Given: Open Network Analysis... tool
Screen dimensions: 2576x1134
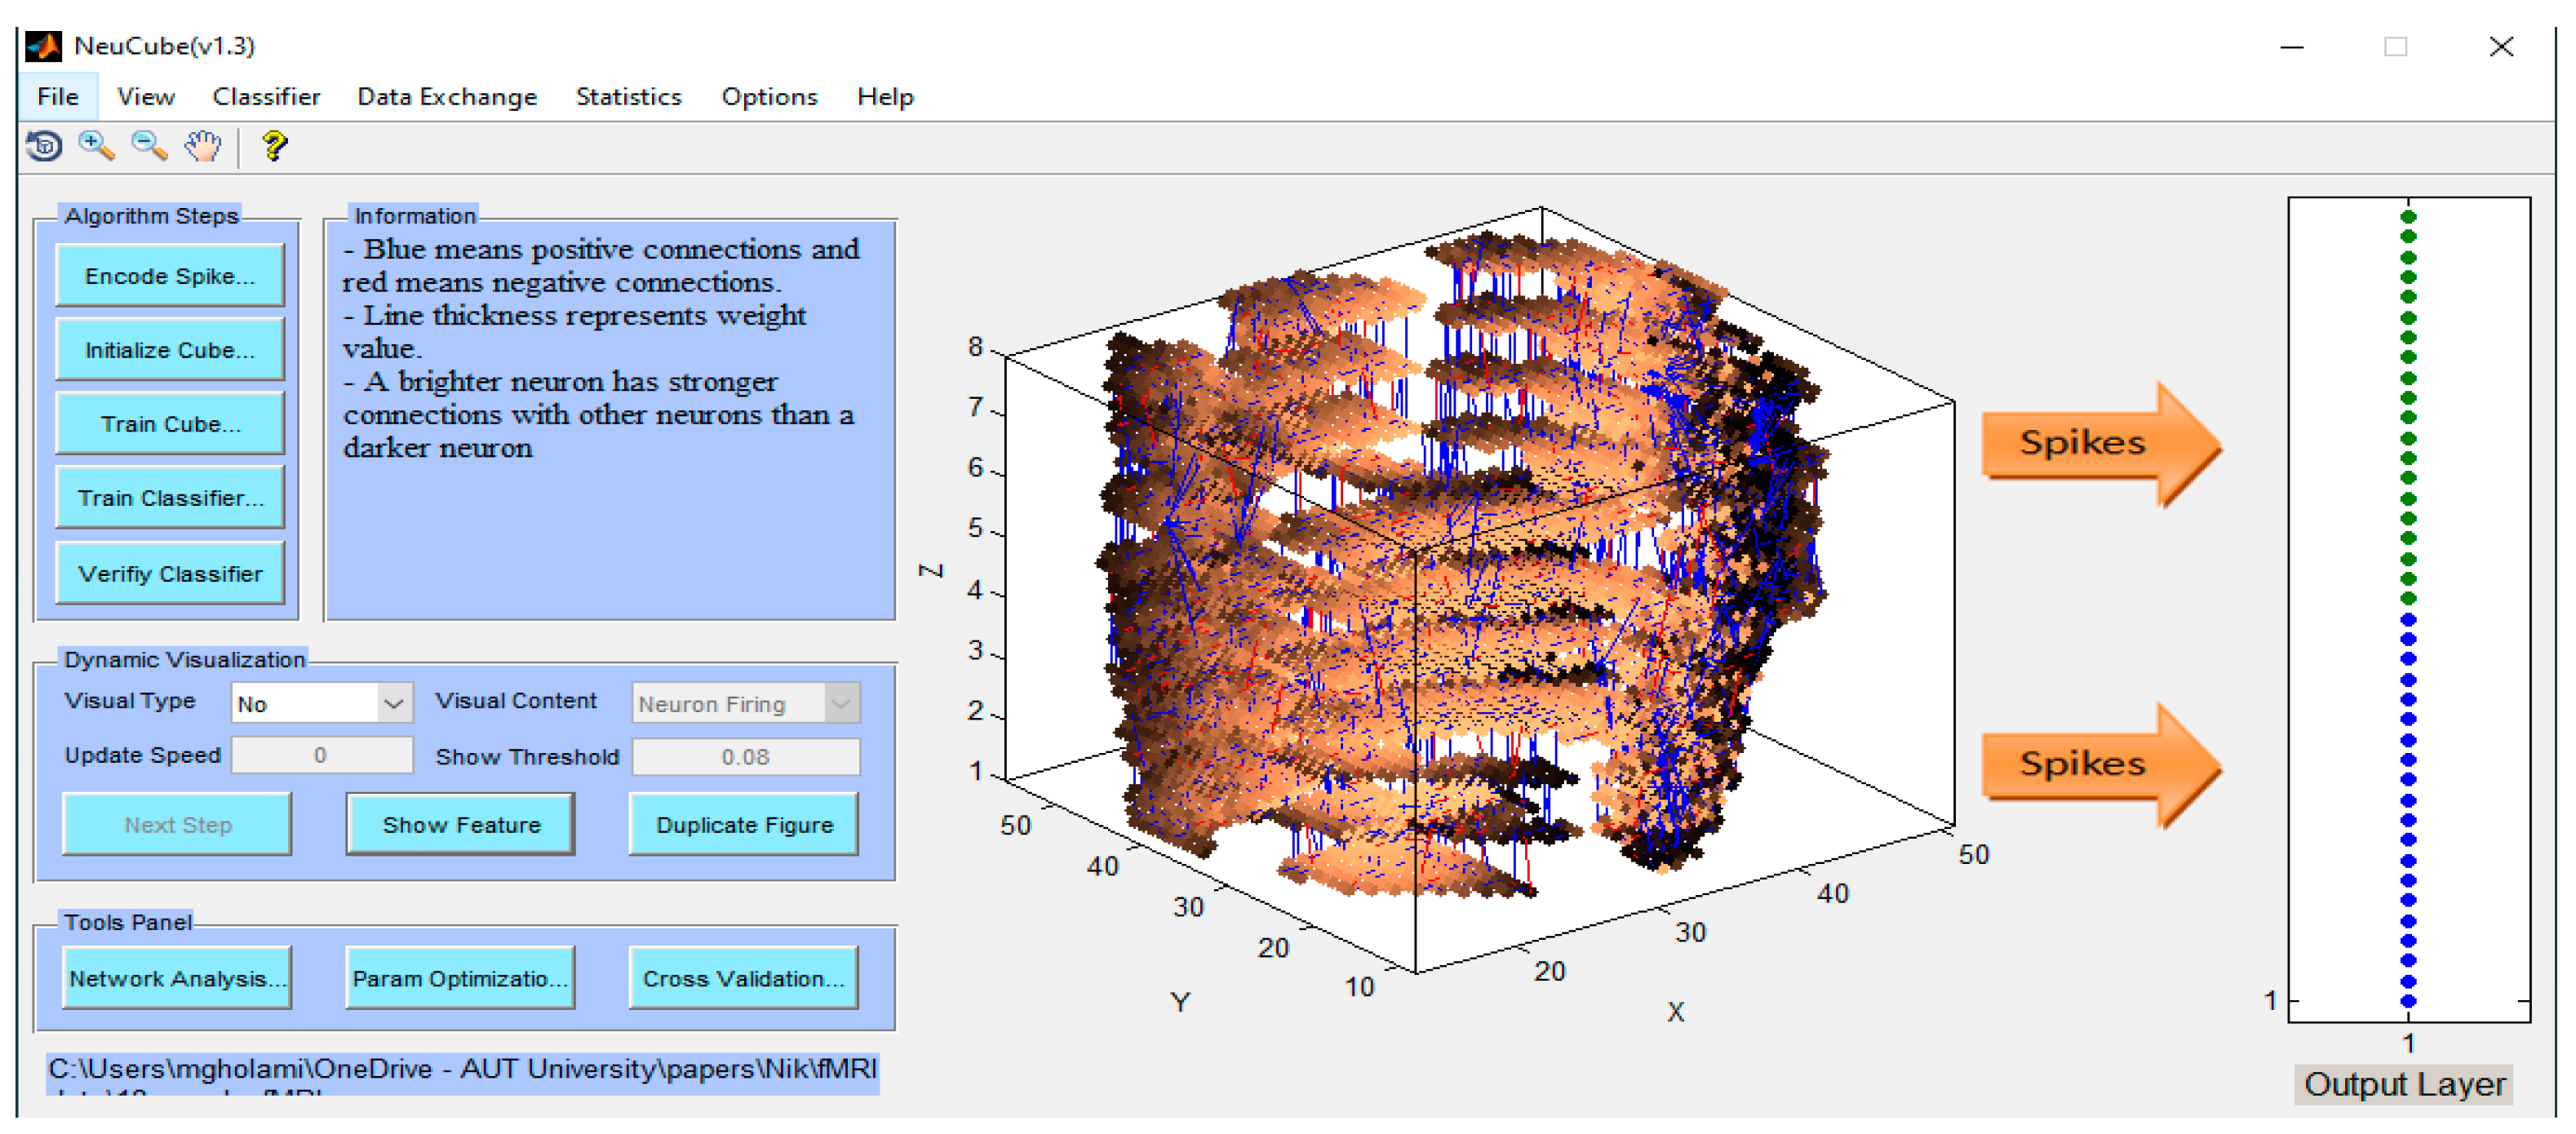Looking at the screenshot, I should coord(177,979).
